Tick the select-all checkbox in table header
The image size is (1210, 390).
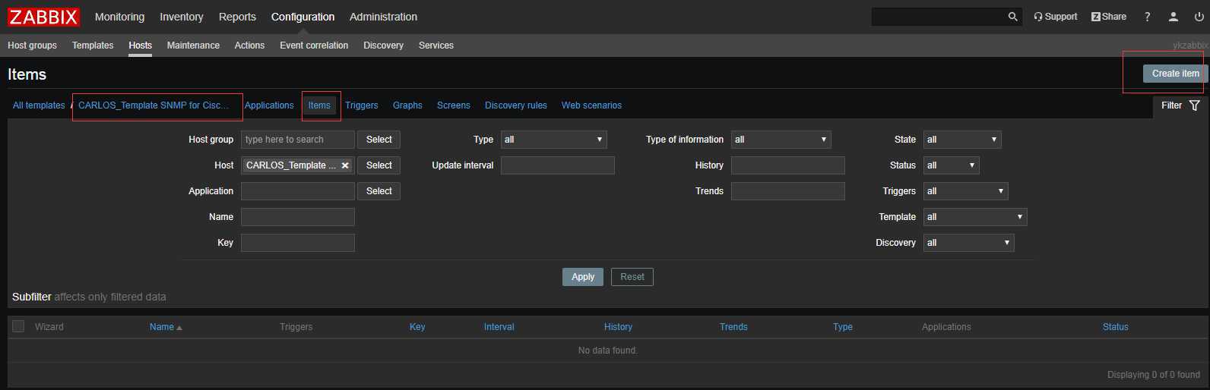[x=18, y=326]
